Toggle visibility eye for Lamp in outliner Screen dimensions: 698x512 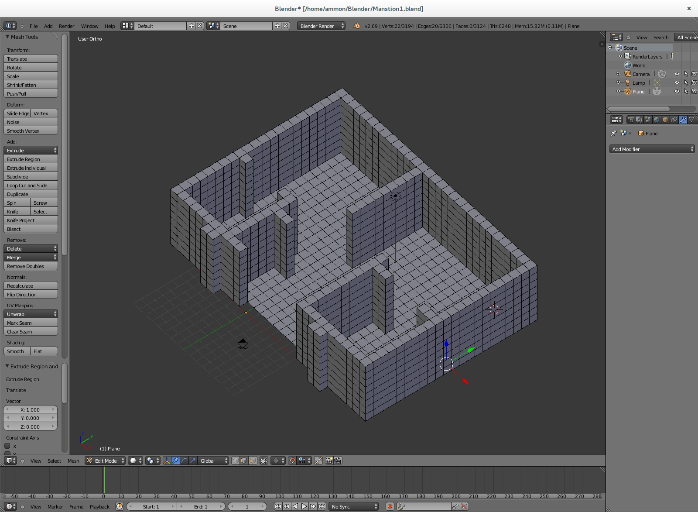[677, 82]
